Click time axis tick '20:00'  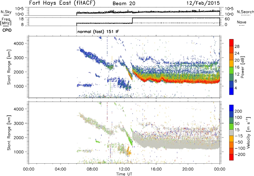click(188, 169)
